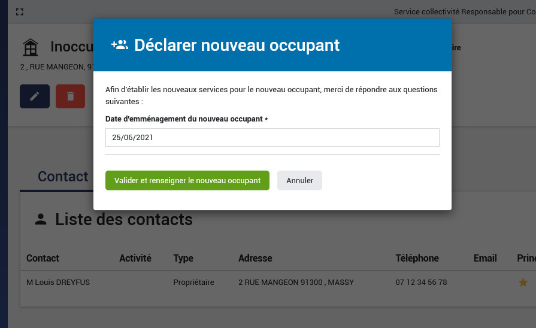Switch to the Contact tab
536x328 pixels.
pyautogui.click(x=62, y=177)
